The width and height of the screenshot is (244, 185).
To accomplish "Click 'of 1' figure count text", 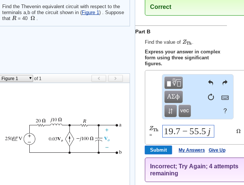I will coord(38,79).
